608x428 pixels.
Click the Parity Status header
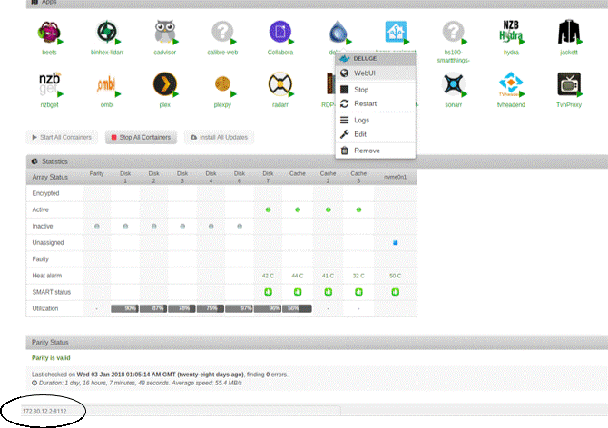pyautogui.click(x=317, y=343)
